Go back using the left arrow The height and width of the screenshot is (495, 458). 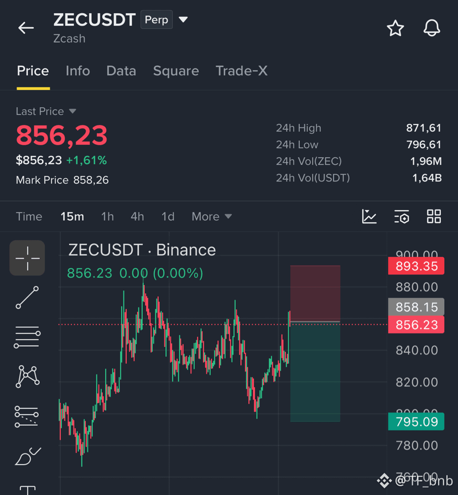coord(26,28)
